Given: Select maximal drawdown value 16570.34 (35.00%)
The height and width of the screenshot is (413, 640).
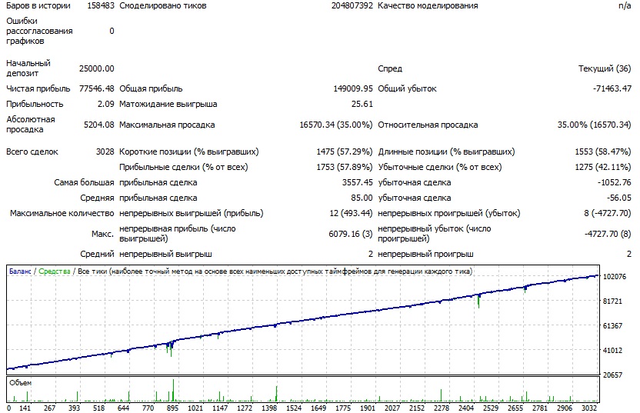Looking at the screenshot, I should coord(336,125).
